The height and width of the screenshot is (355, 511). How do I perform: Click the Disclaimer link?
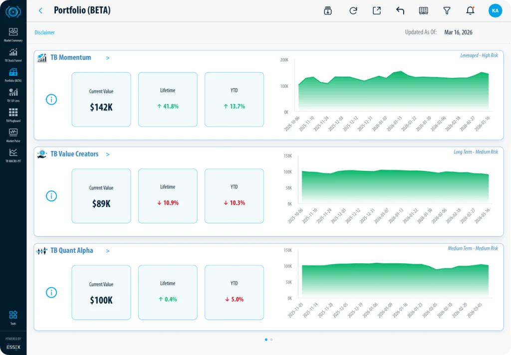tap(44, 32)
